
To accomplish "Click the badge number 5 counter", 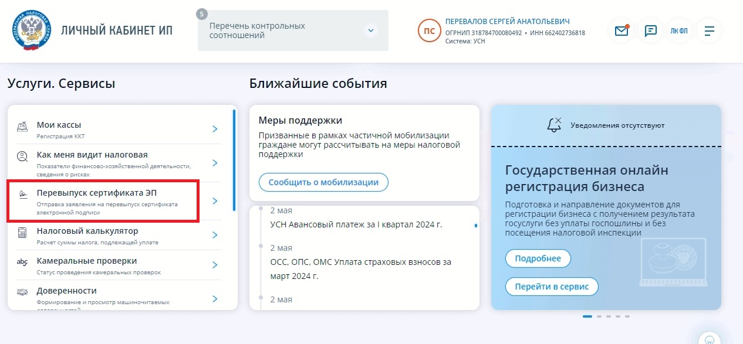I will [202, 13].
